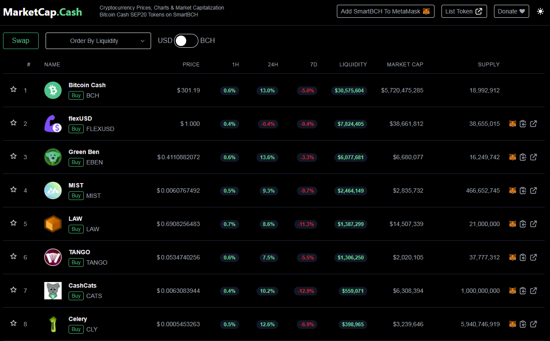Image resolution: width=550 pixels, height=341 pixels.
Task: Open LAW external link icon
Action: tap(534, 224)
